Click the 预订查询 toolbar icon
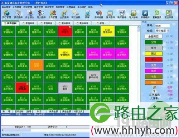Image resolution: width=179 pixels, height=138 pixels. tap(18, 14)
